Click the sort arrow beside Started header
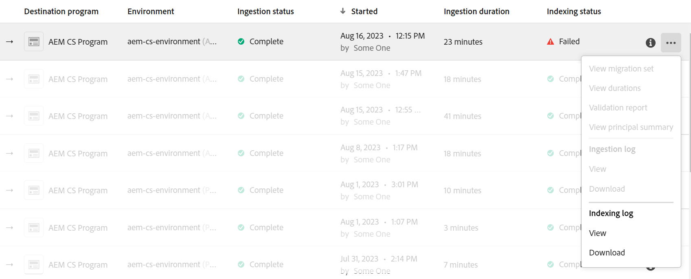This screenshot has width=691, height=279. [343, 11]
